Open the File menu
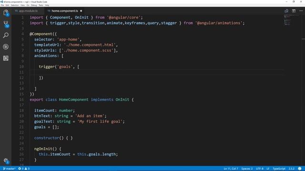Viewport: 305px width, 171px height. coord(2,5)
